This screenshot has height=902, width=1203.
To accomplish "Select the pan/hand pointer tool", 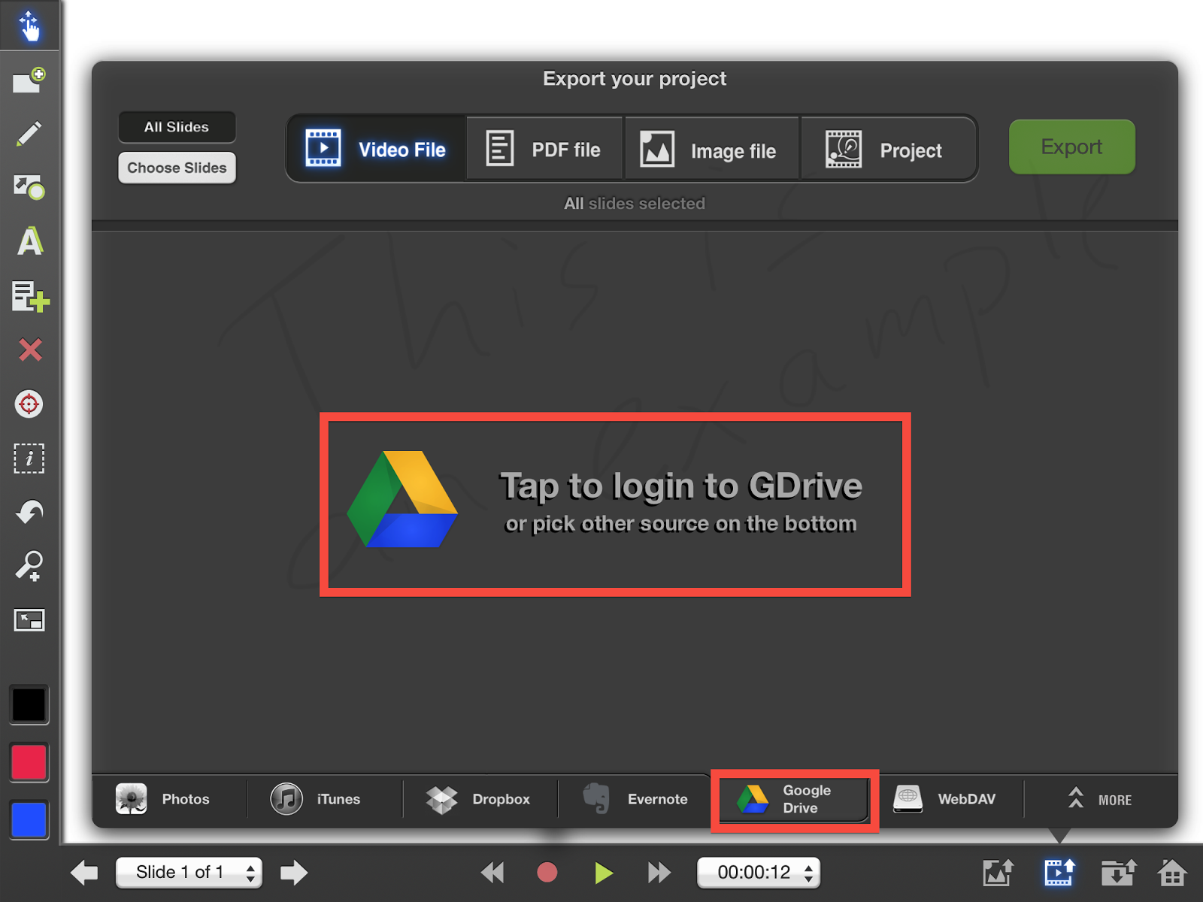I will click(29, 26).
